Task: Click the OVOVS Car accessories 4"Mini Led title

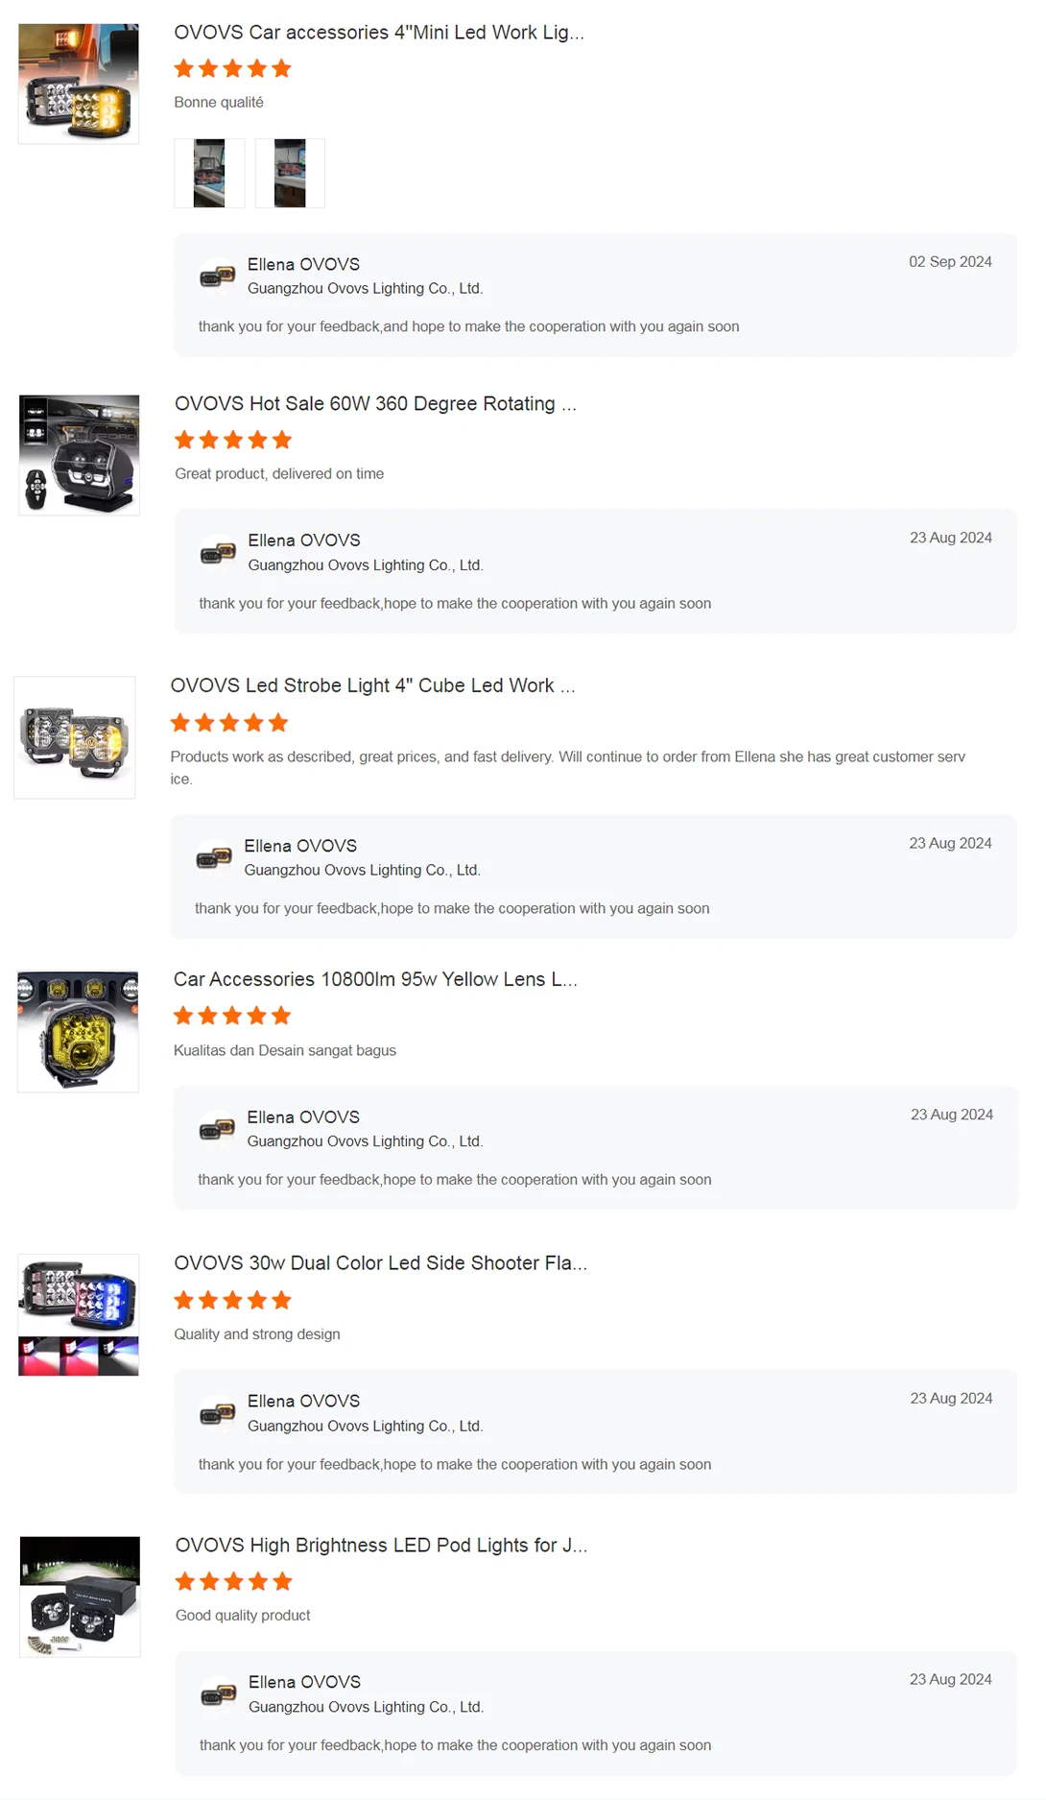Action: click(379, 33)
